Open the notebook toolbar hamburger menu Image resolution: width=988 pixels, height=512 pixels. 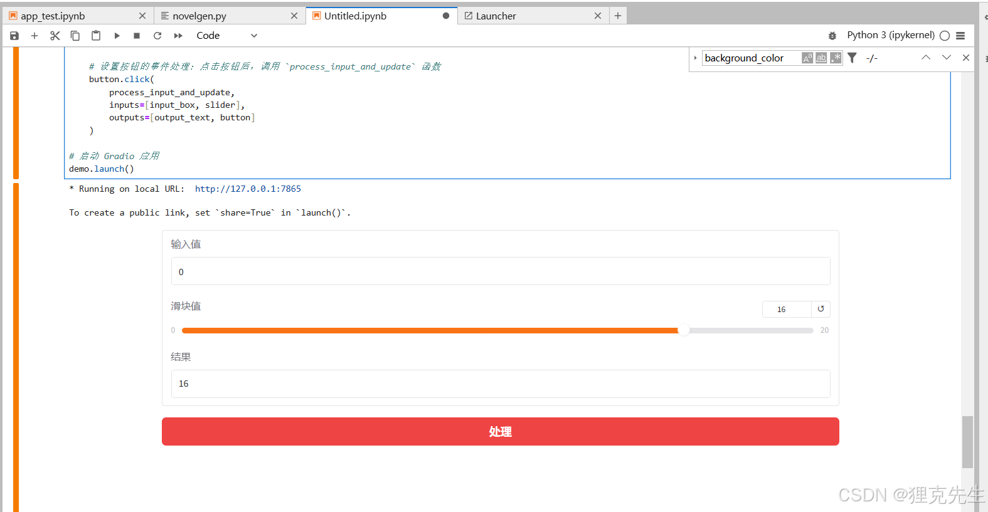pyautogui.click(x=960, y=36)
